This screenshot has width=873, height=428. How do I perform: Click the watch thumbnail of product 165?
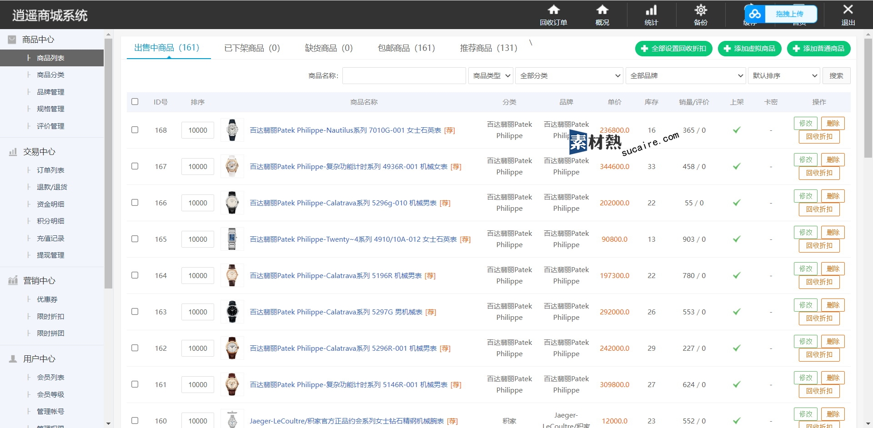(232, 239)
